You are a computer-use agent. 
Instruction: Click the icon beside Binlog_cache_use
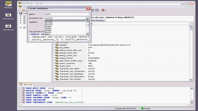pos(57,55)
